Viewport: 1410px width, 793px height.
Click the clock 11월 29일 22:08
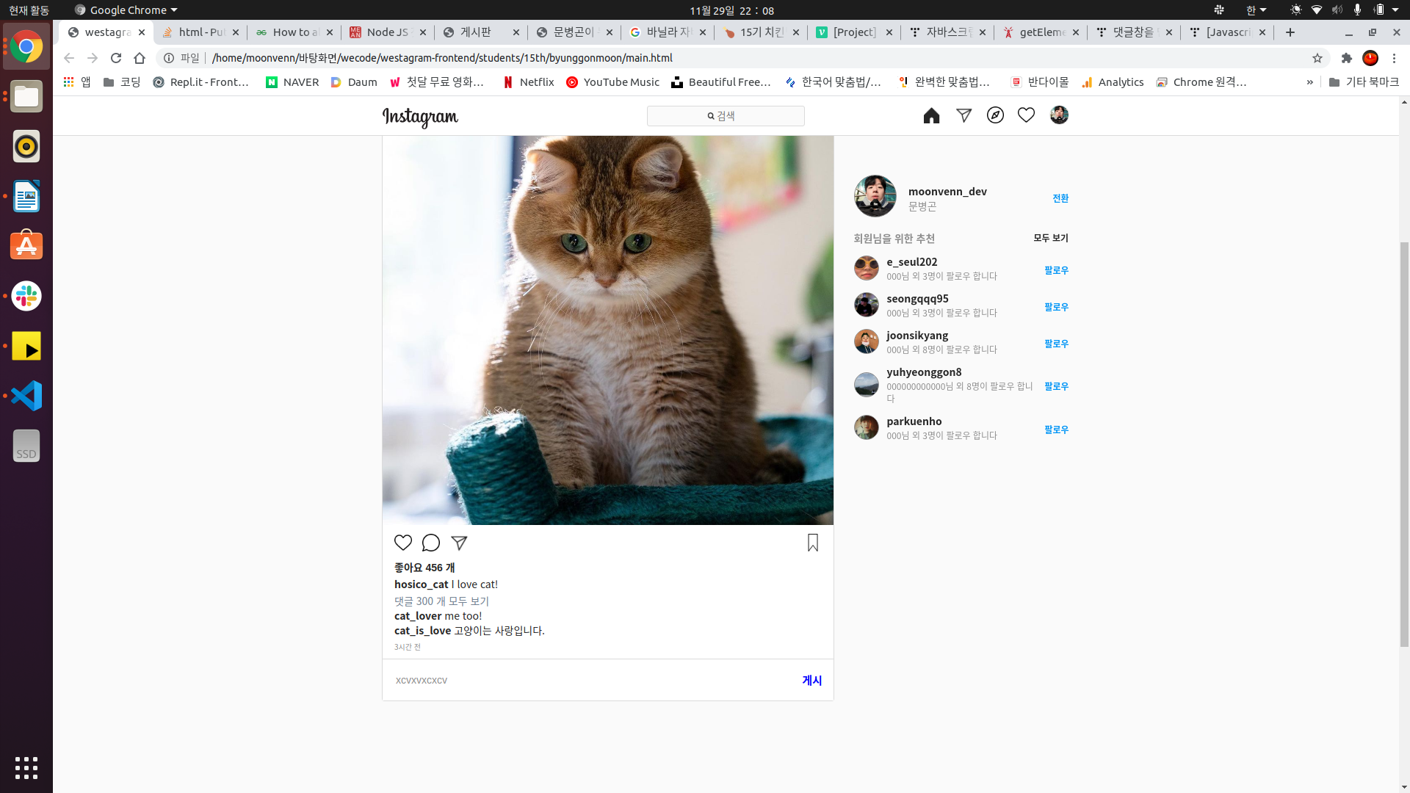(731, 10)
